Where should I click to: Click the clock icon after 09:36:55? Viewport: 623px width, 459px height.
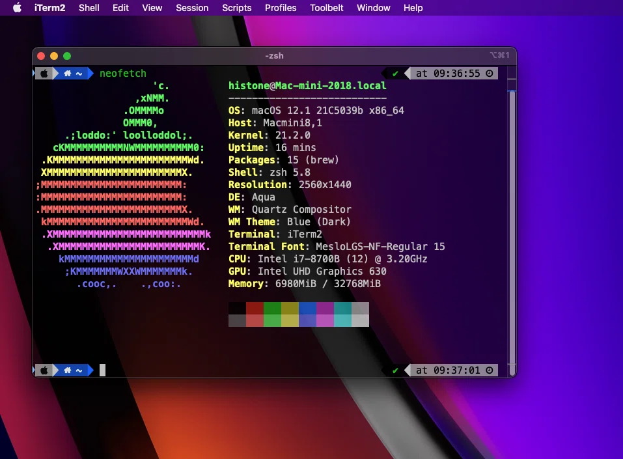[490, 74]
